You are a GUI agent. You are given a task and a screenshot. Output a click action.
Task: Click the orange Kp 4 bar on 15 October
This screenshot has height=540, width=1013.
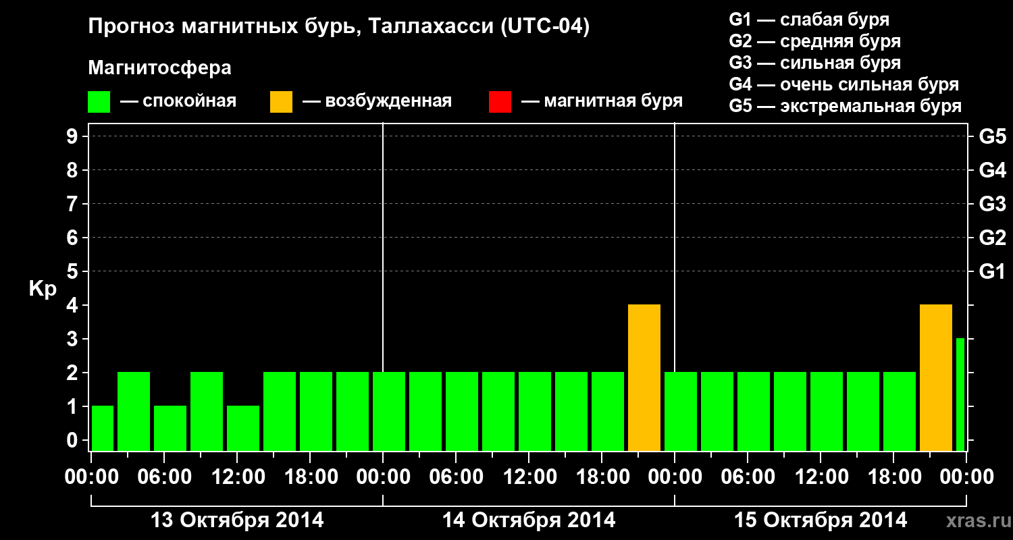coord(936,378)
